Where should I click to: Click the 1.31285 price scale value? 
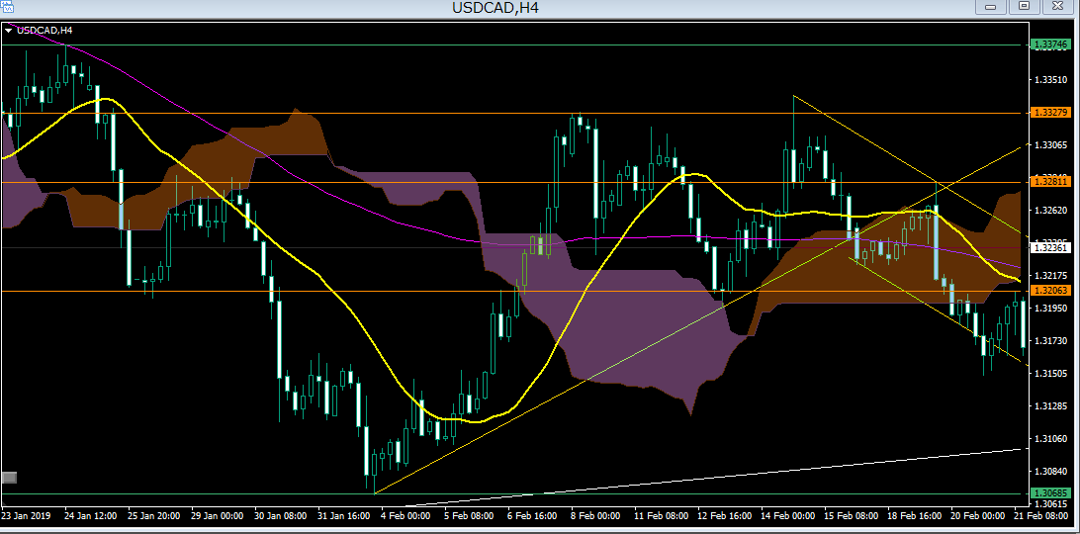(1051, 405)
